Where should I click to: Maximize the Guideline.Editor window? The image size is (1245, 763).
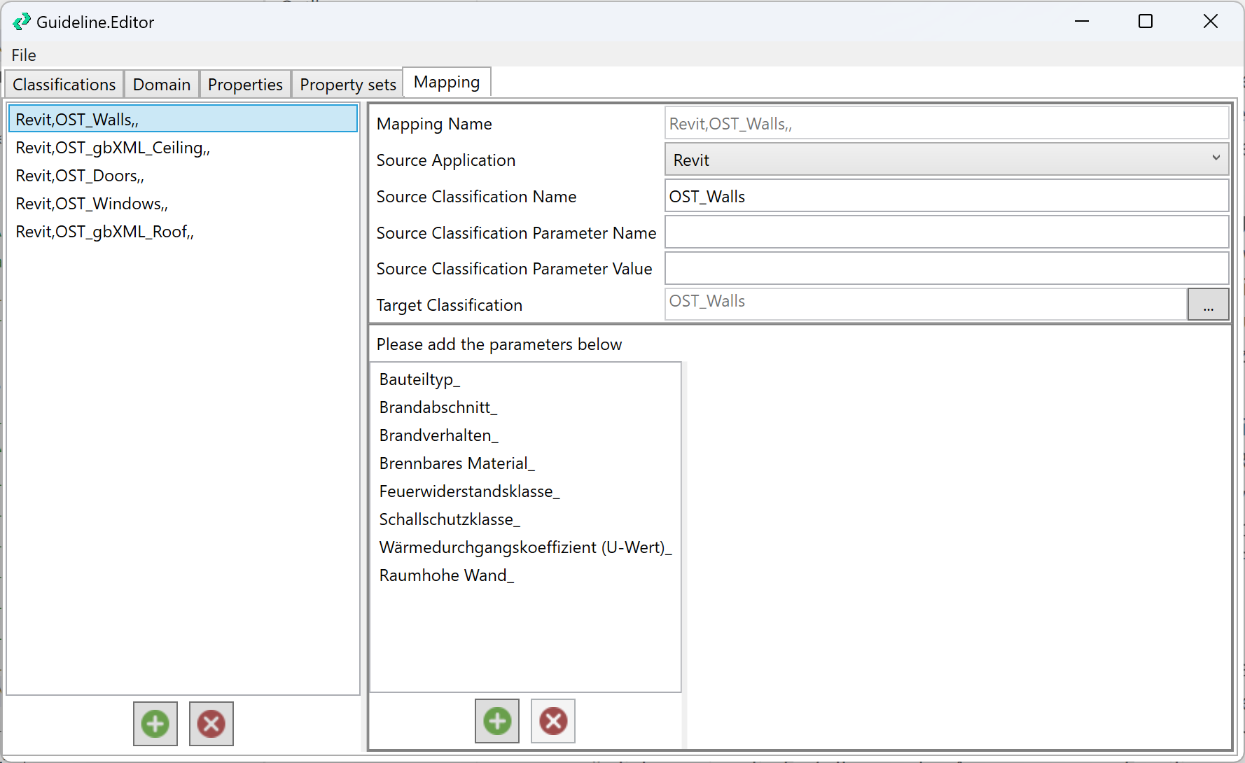[x=1146, y=21]
